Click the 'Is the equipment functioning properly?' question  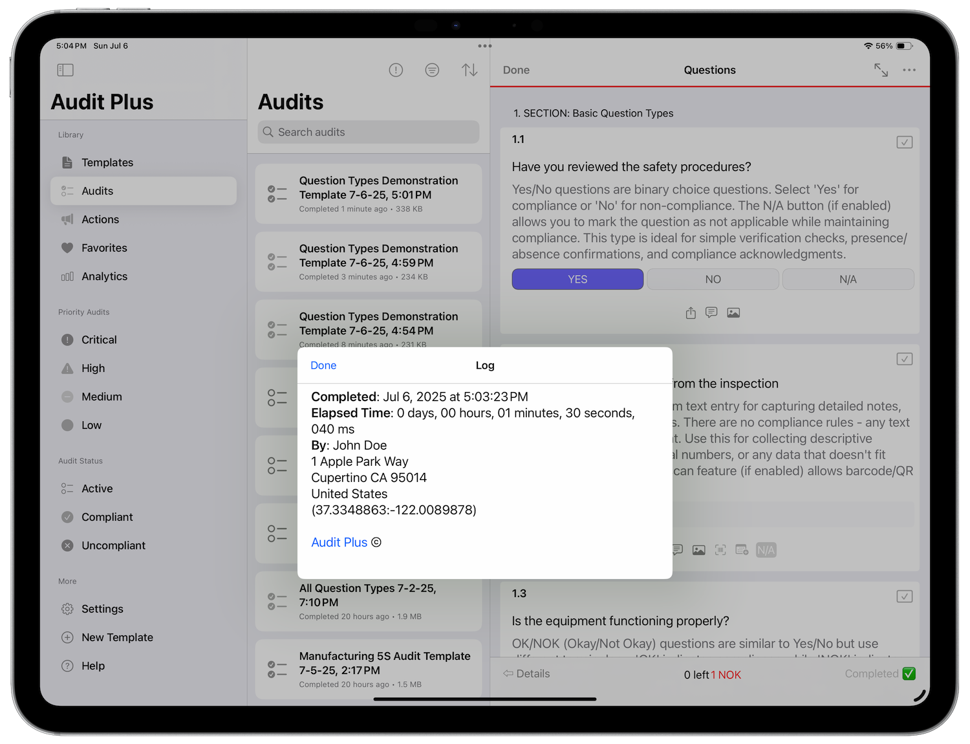pyautogui.click(x=621, y=621)
